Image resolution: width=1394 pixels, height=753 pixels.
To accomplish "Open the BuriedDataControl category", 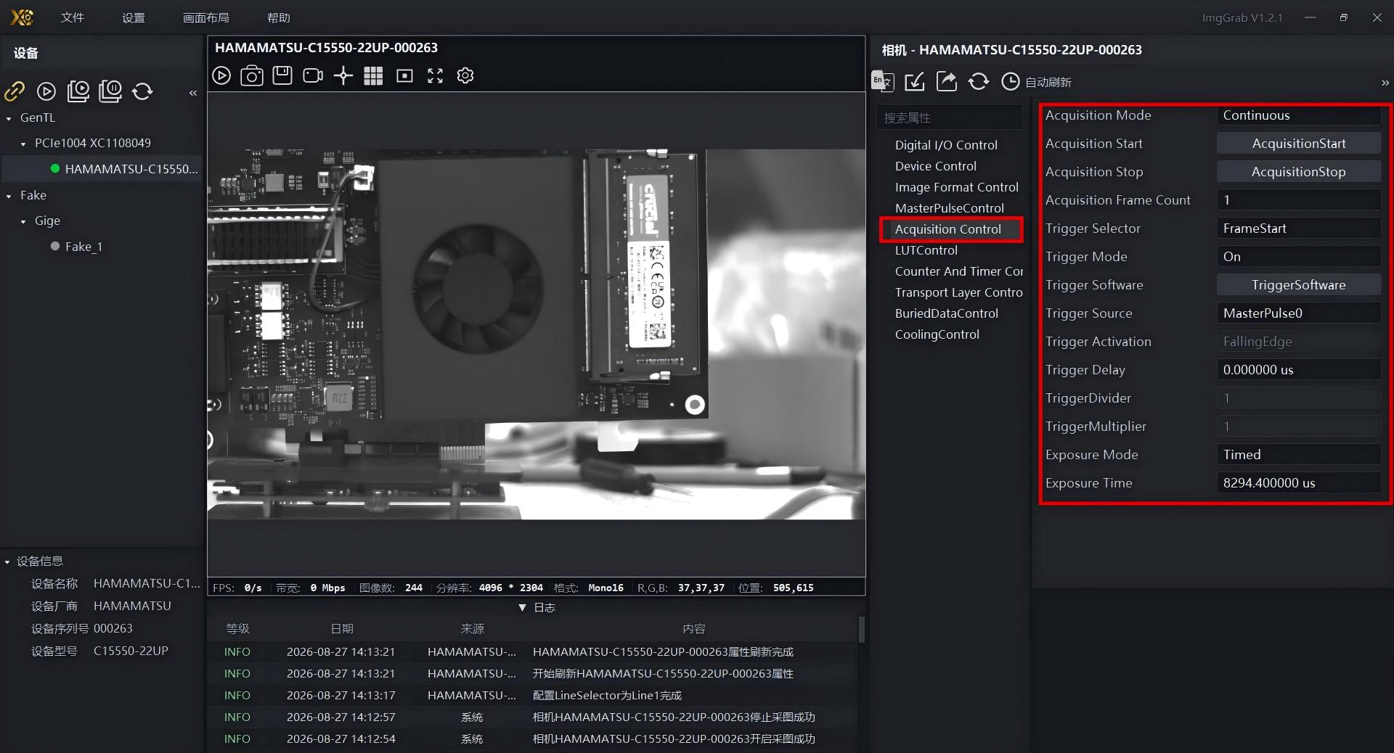I will coord(947,313).
